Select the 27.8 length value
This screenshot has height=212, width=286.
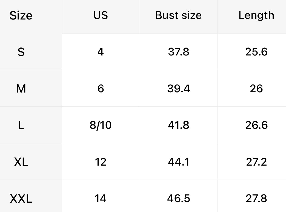point(256,199)
